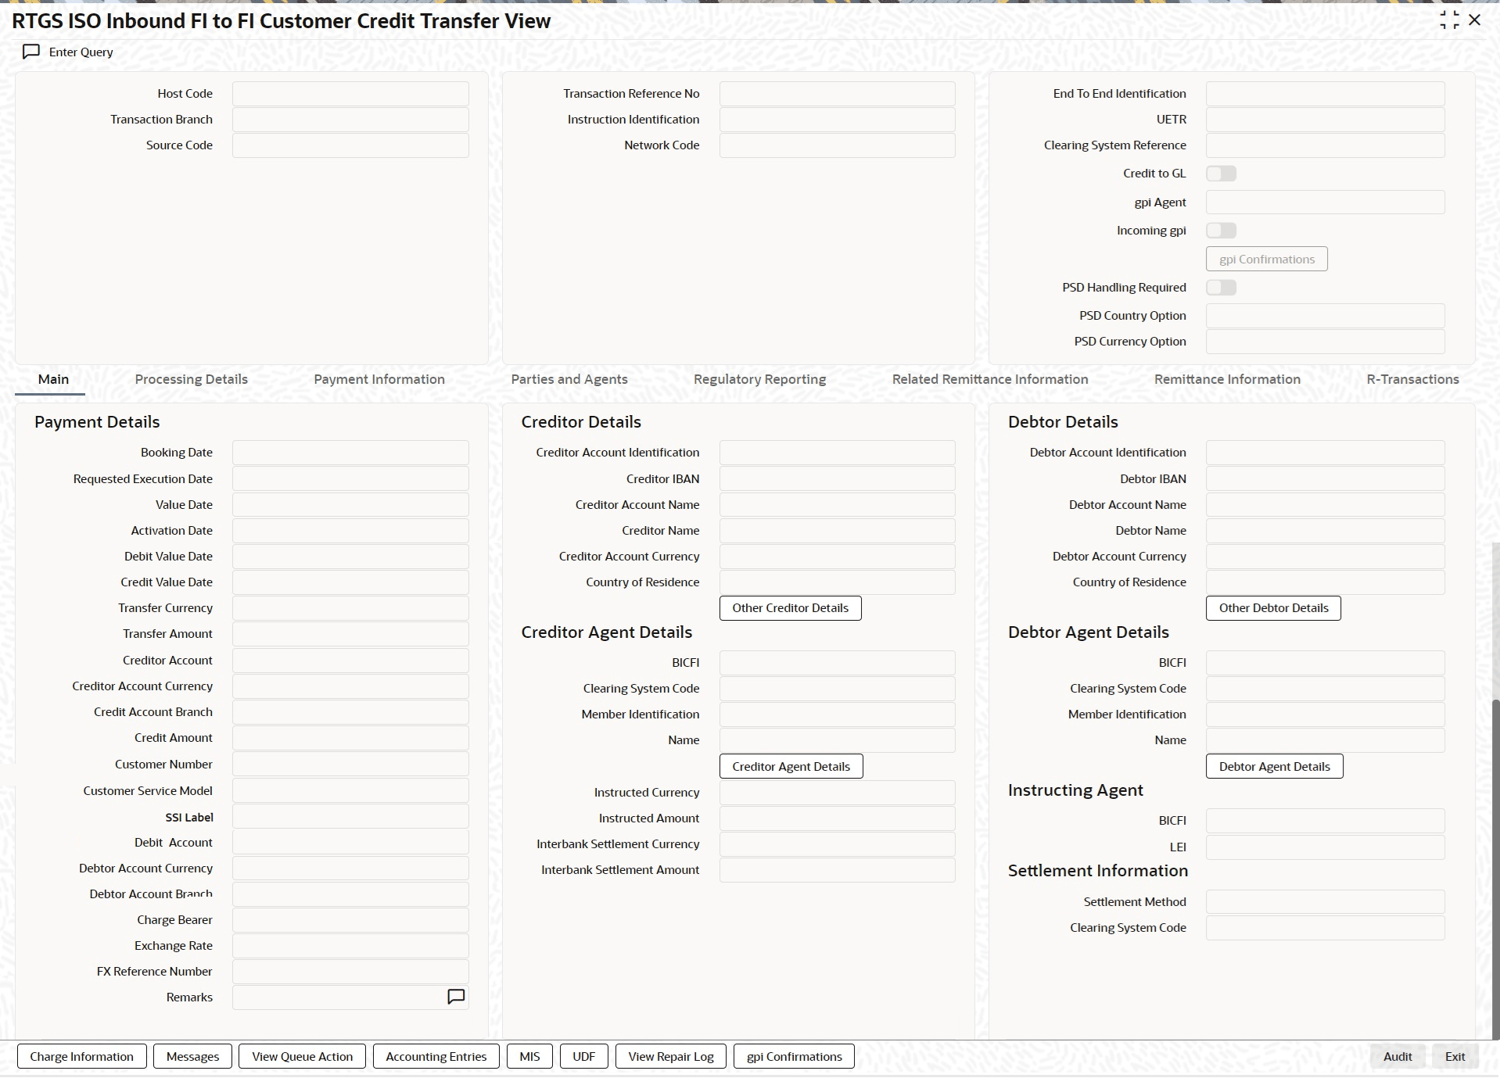This screenshot has width=1500, height=1078.
Task: Click the Exchange Rate field
Action: coord(350,946)
